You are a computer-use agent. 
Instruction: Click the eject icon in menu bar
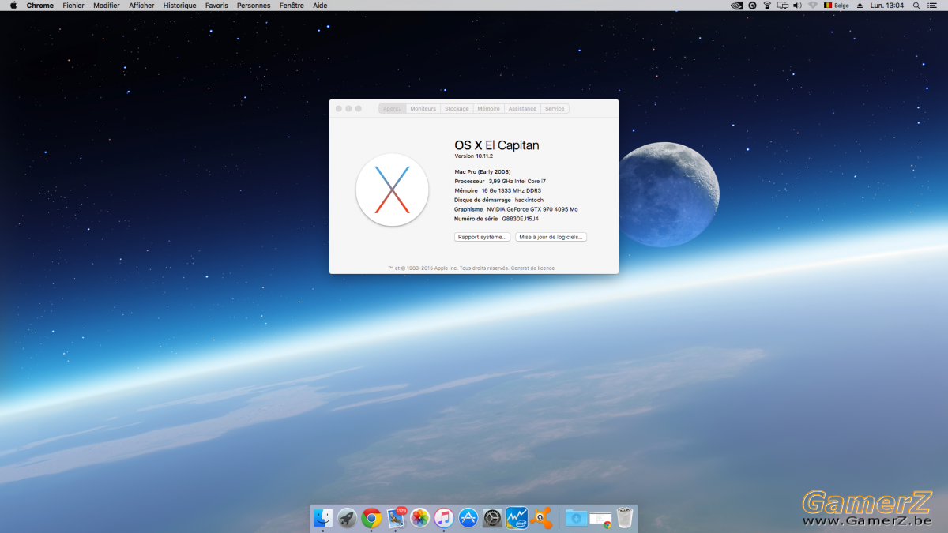point(860,6)
